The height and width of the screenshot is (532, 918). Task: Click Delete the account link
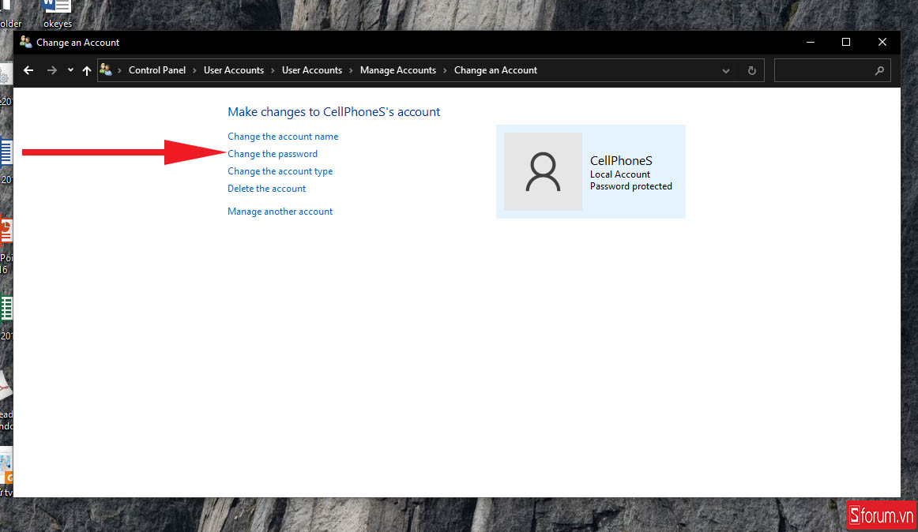pos(266,189)
